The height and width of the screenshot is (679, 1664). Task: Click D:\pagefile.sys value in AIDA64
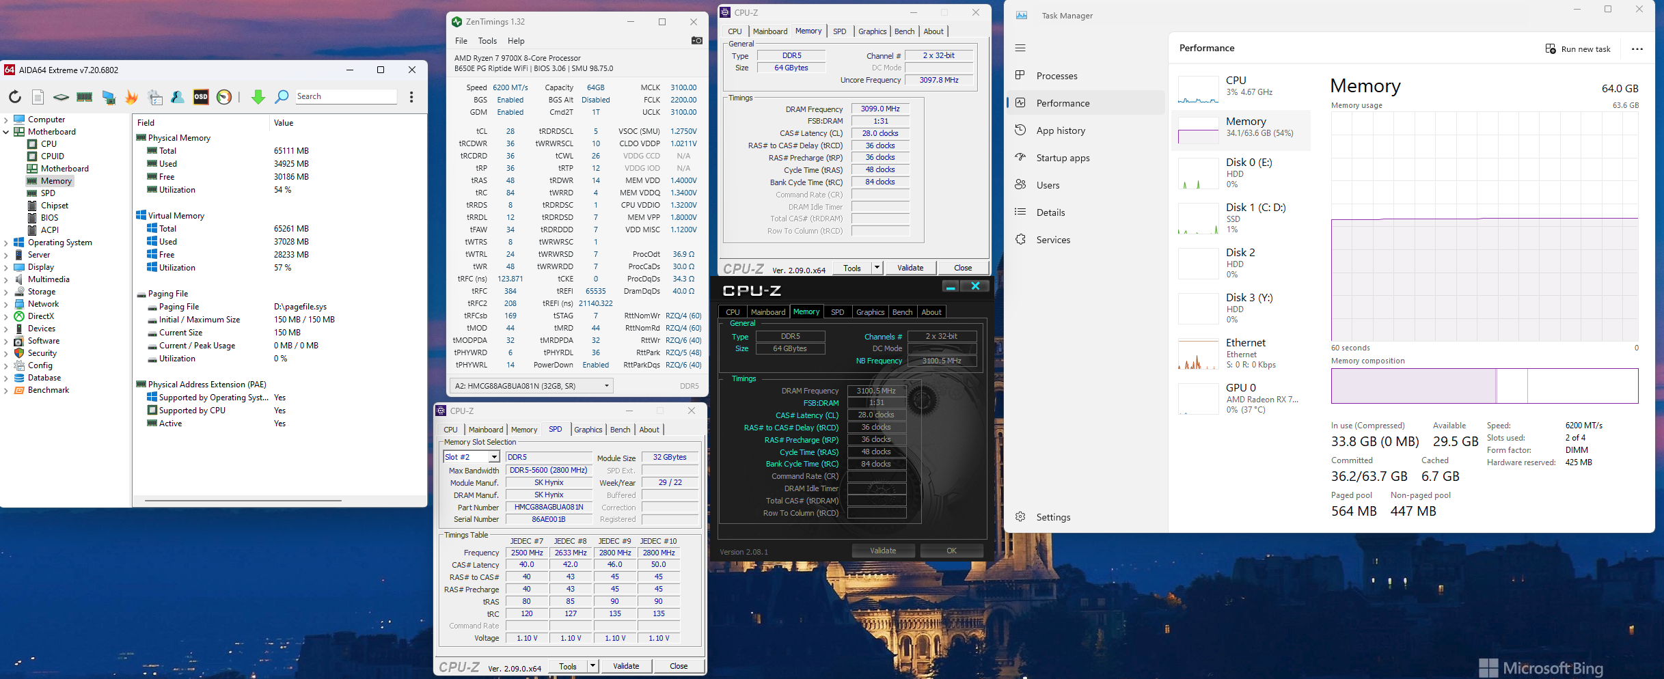[x=300, y=307]
